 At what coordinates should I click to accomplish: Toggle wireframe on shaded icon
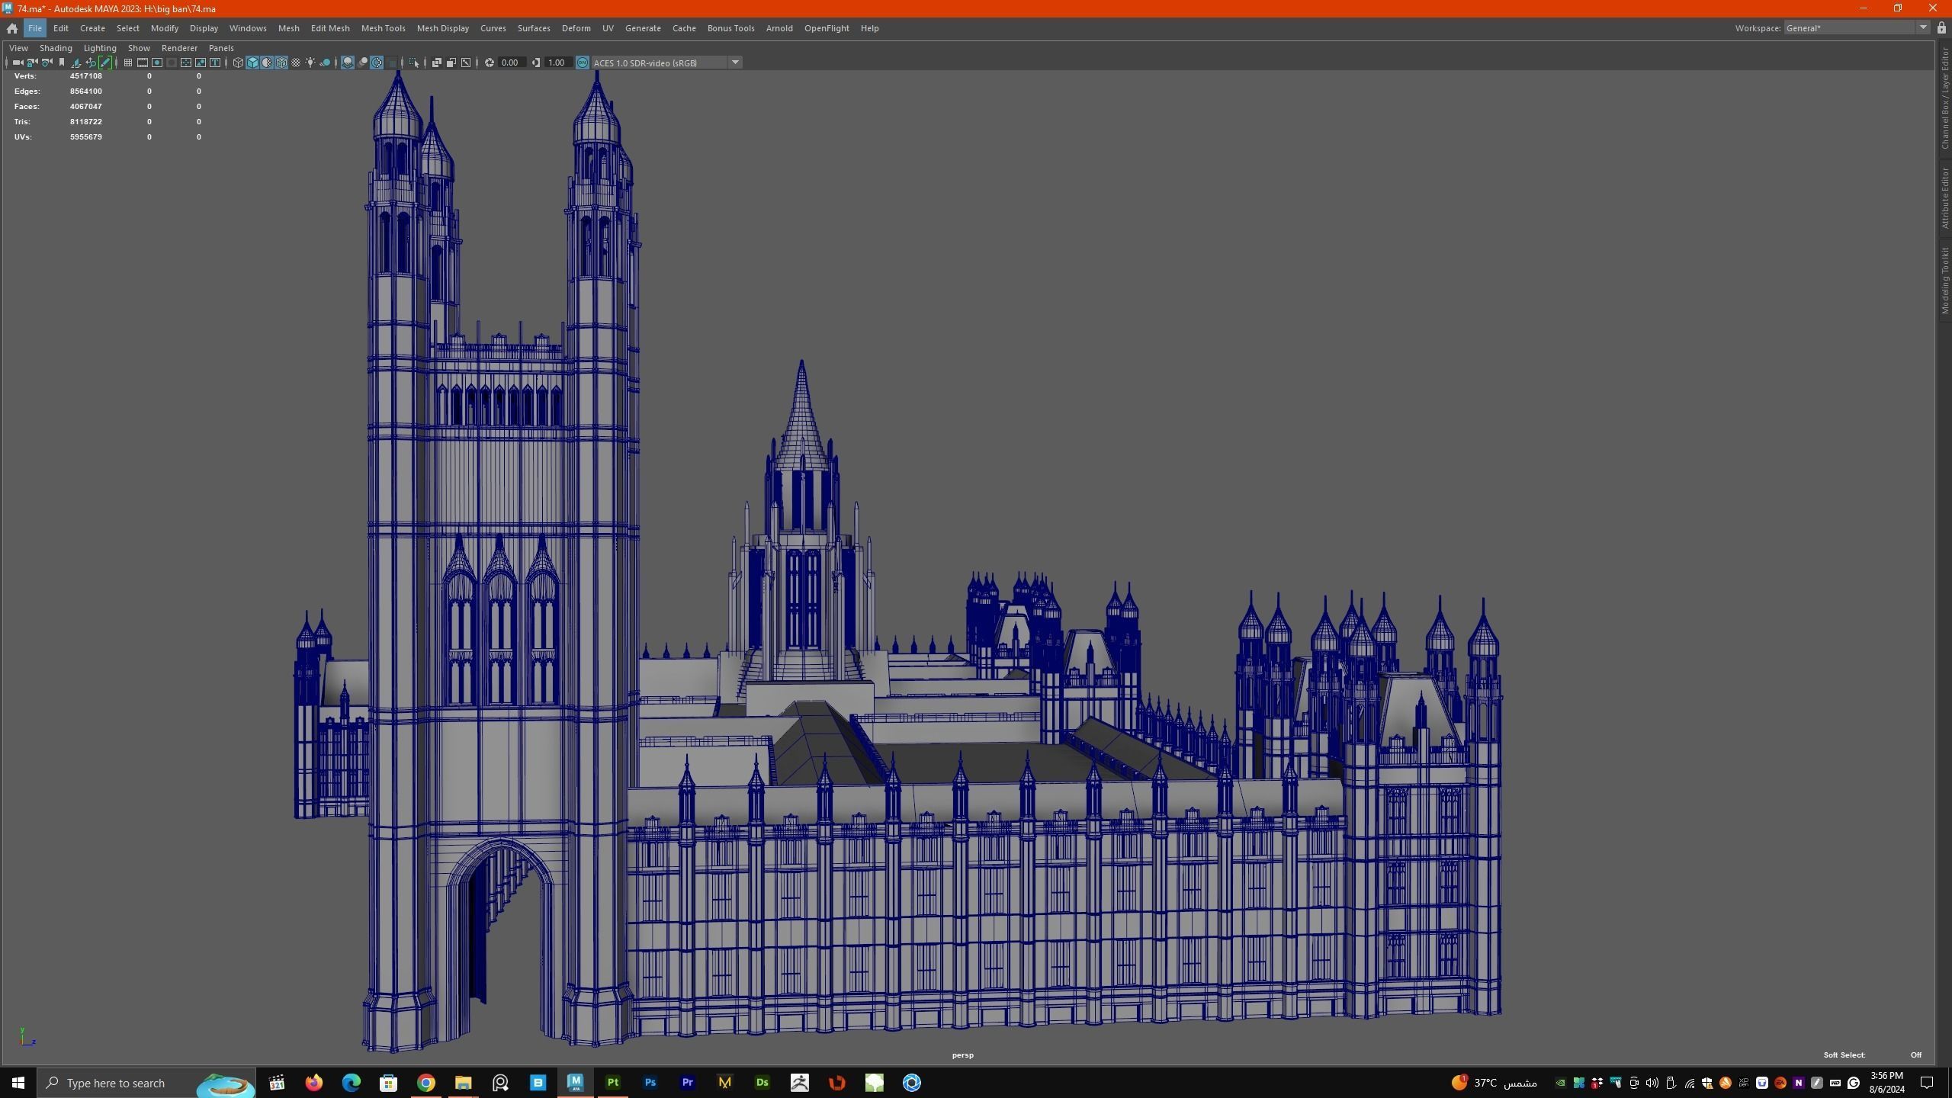coord(281,63)
